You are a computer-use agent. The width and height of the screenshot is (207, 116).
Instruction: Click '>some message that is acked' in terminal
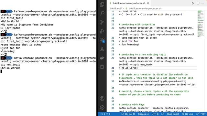(21, 44)
